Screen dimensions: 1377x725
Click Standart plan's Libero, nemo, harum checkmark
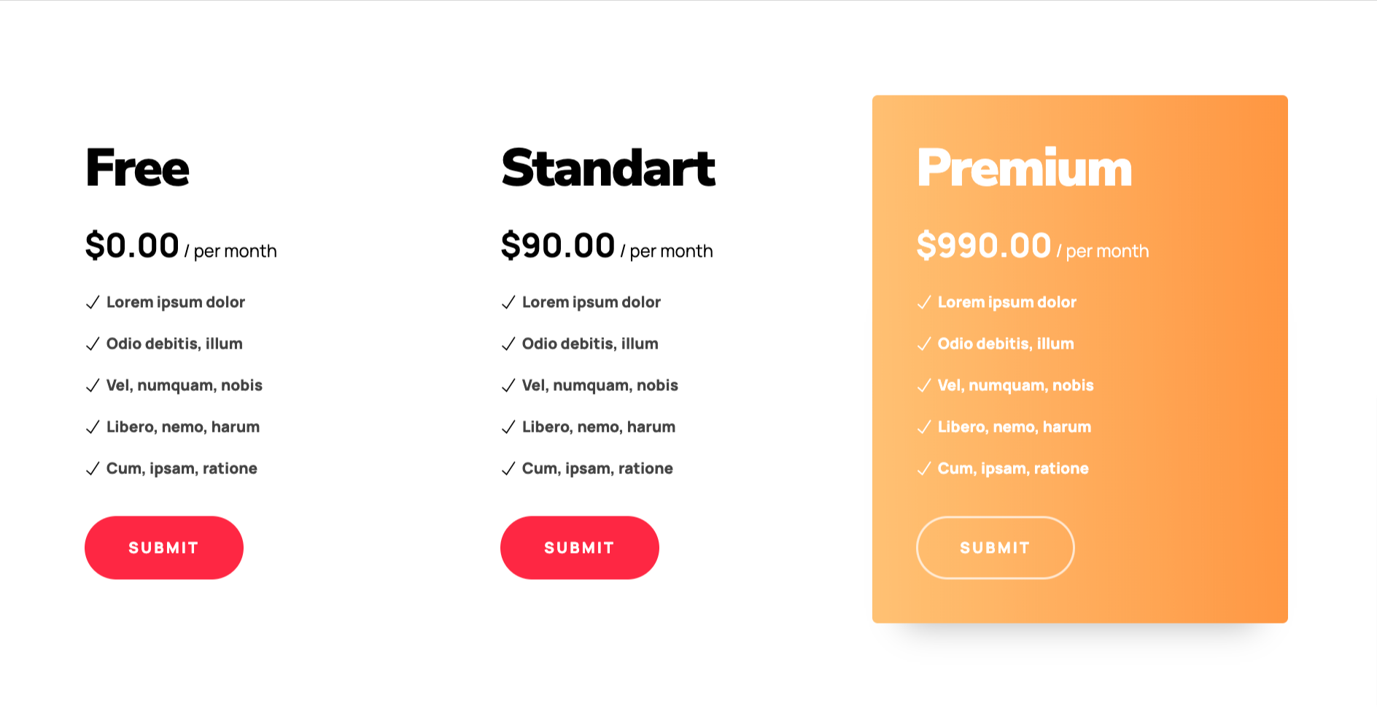click(508, 427)
